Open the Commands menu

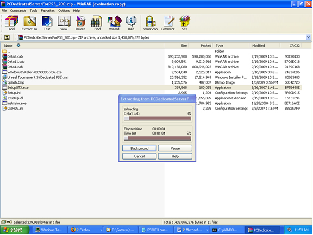tap(18, 10)
